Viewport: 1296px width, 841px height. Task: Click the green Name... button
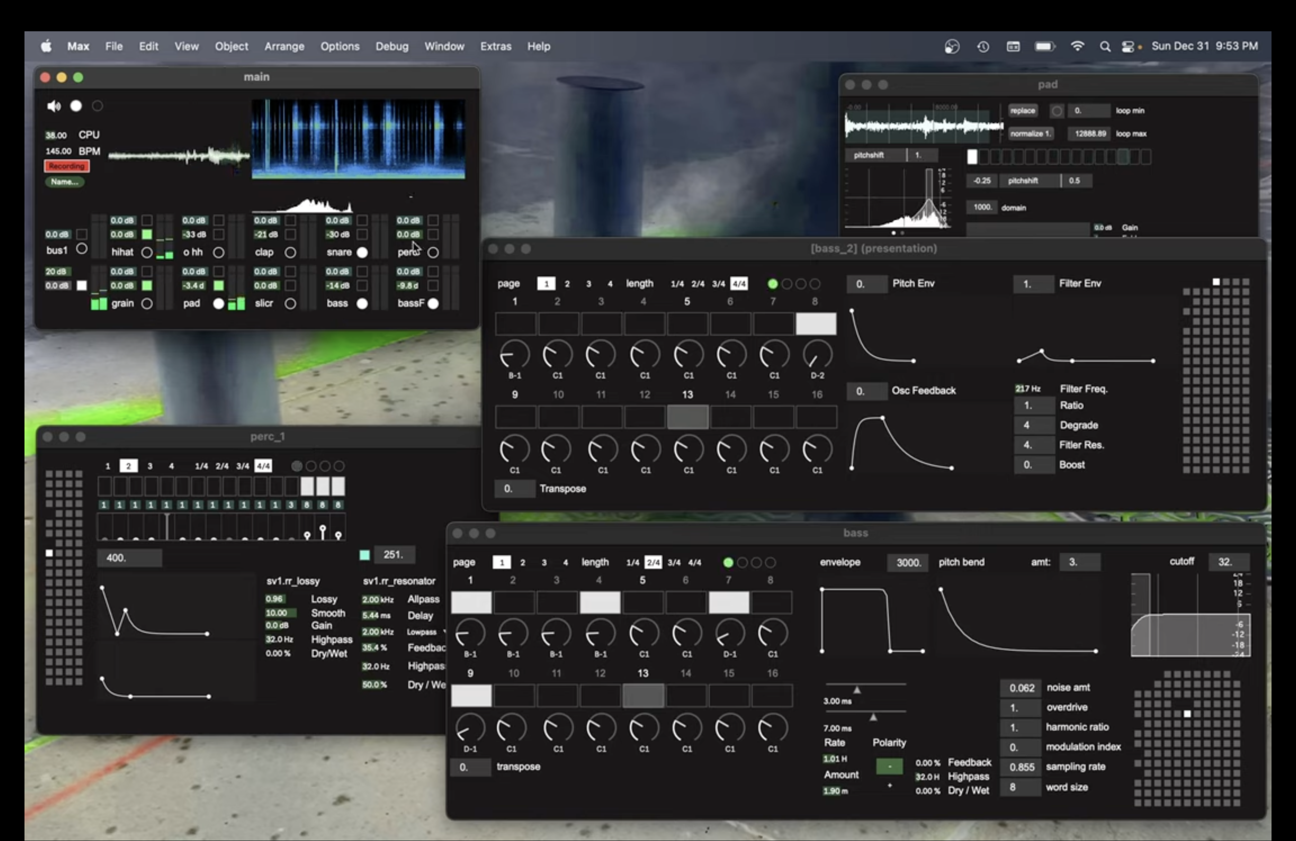pos(64,182)
